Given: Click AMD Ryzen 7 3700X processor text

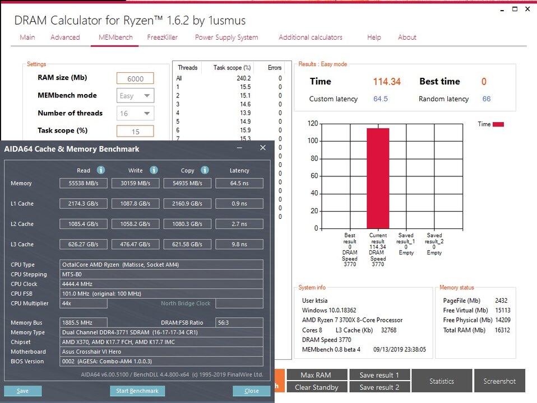Looking at the screenshot, I should (352, 320).
